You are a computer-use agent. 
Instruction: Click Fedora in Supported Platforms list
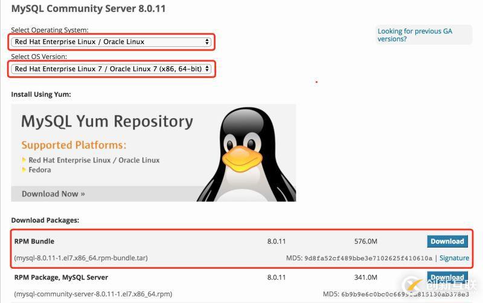[x=40, y=170]
